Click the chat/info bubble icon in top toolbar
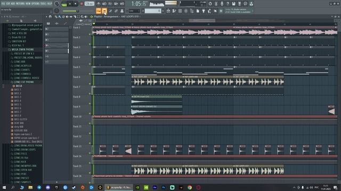 click(245, 4)
